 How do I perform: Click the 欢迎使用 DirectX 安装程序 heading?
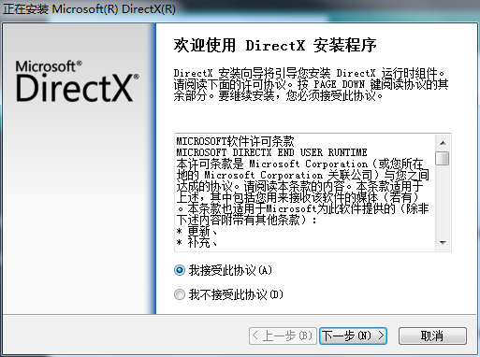(x=275, y=45)
